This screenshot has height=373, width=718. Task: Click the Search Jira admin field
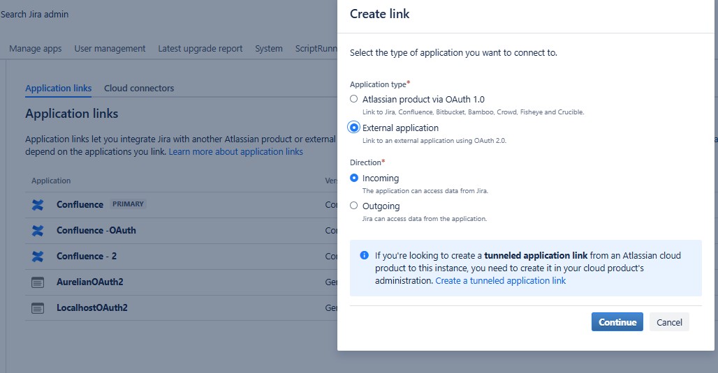(x=34, y=14)
